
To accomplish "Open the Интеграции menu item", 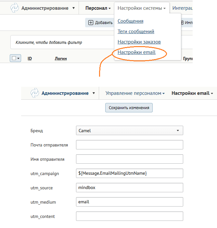I will [x=182, y=8].
